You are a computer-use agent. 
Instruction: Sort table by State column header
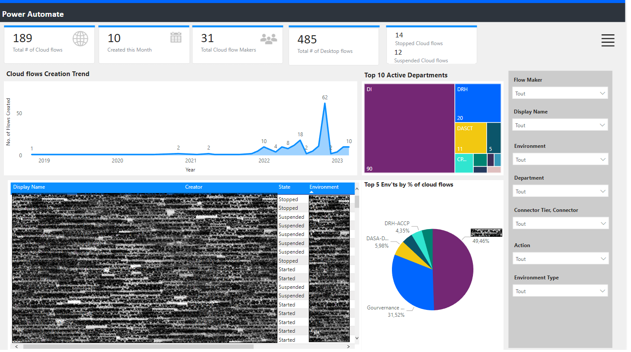[x=284, y=187]
